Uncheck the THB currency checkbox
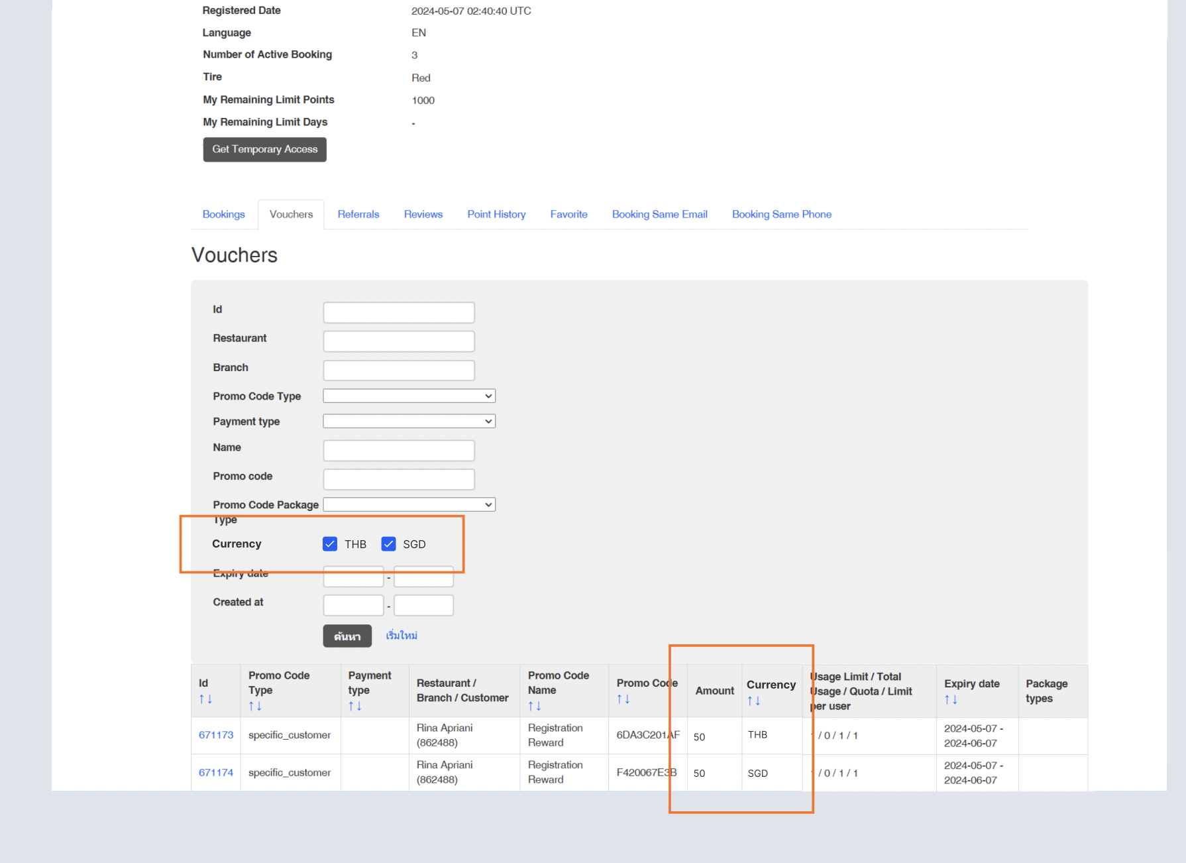 330,544
